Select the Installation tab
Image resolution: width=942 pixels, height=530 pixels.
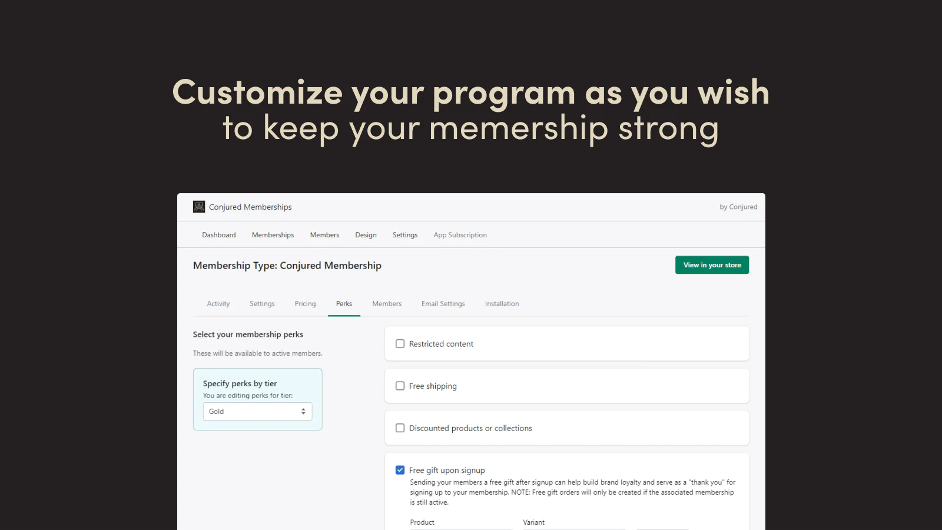[x=502, y=304]
